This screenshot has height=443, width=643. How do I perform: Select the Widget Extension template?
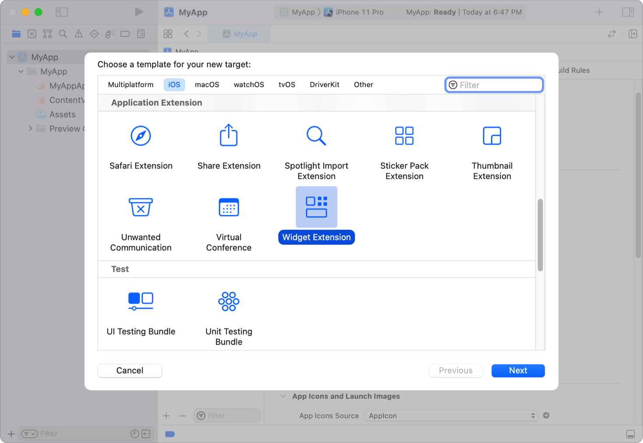316,215
